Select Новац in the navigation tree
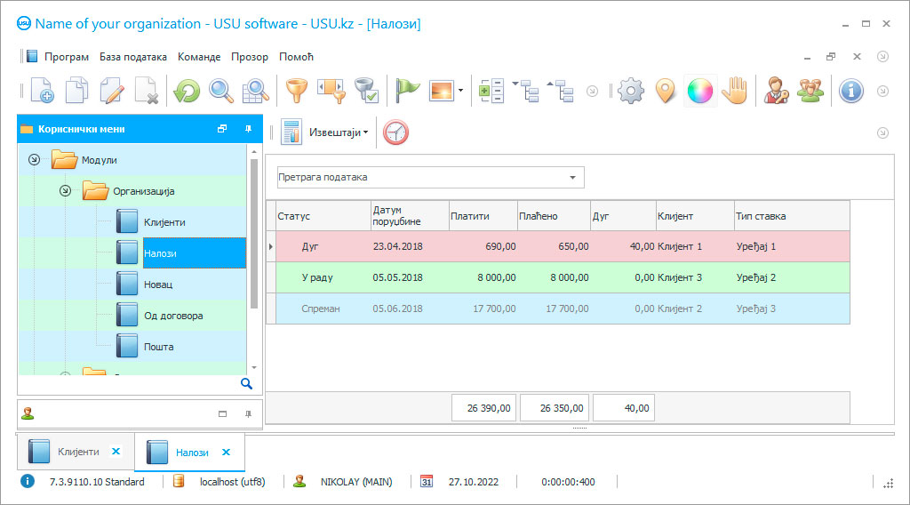 (x=158, y=285)
